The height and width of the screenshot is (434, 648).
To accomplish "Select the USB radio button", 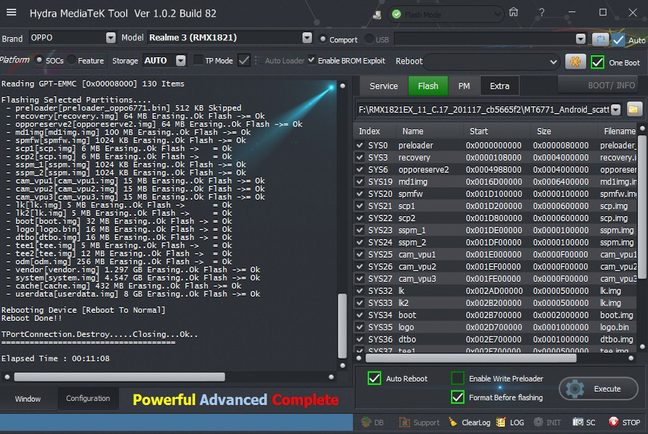I will click(370, 39).
